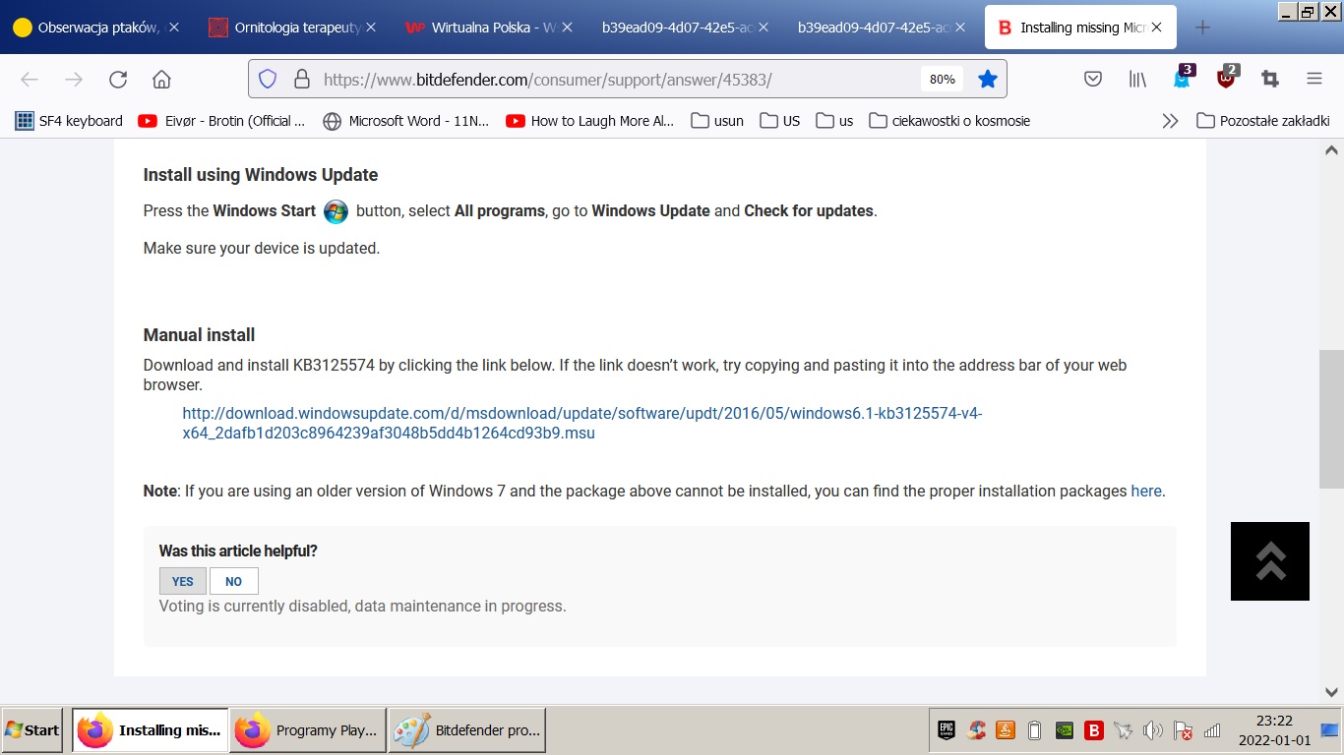Screen dimensions: 1344x755
Task: Switch to Obserwacja ptaków tab
Action: pos(89,28)
